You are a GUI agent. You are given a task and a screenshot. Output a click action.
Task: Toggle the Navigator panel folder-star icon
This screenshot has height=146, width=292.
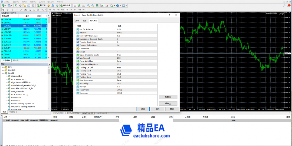[x=24, y=6]
